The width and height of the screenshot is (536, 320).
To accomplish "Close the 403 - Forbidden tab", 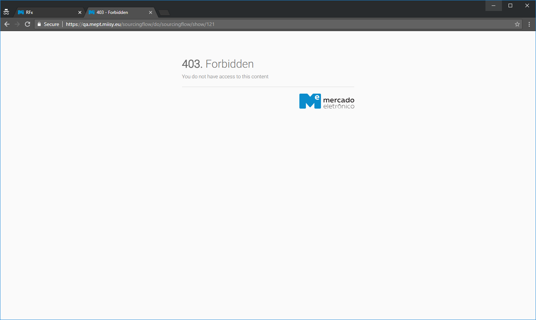I will pos(151,12).
